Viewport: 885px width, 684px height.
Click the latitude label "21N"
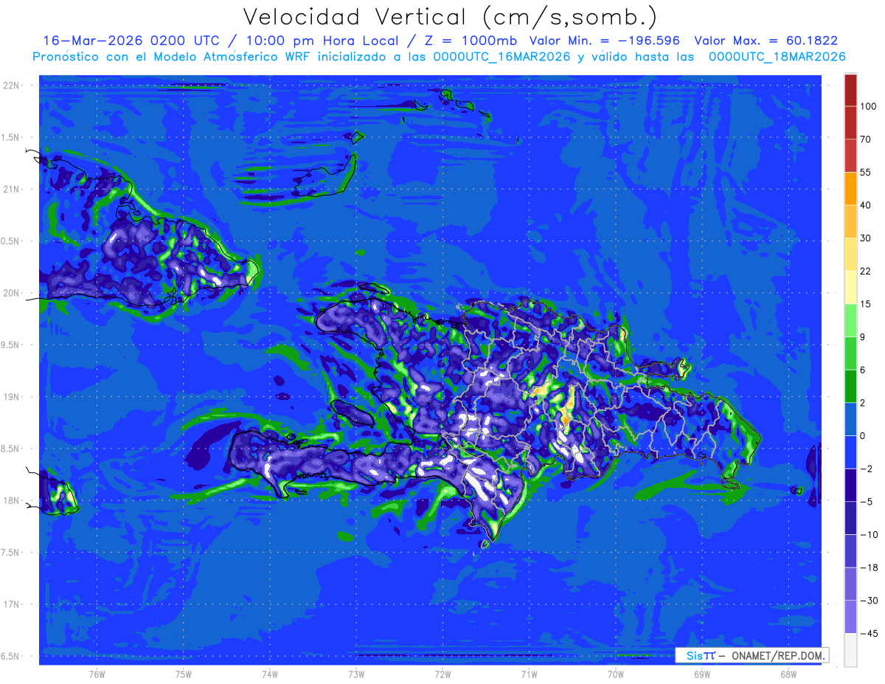pyautogui.click(x=12, y=190)
